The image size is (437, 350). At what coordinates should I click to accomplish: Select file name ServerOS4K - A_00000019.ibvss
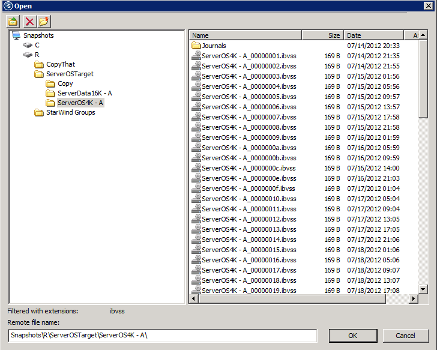[x=249, y=291]
